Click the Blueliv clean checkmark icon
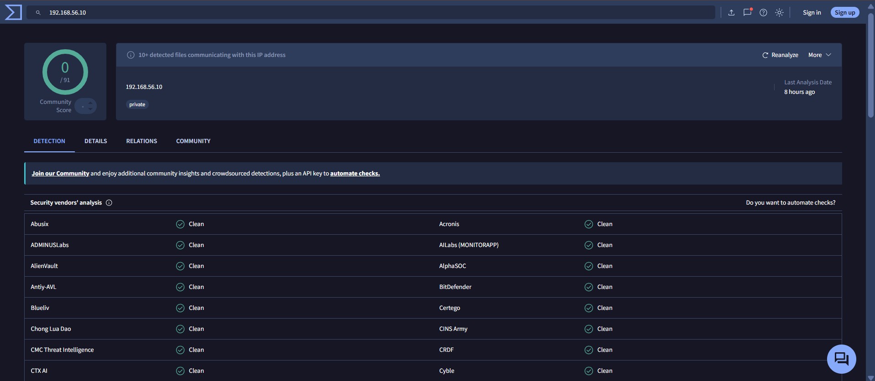This screenshot has height=381, width=875. click(180, 308)
